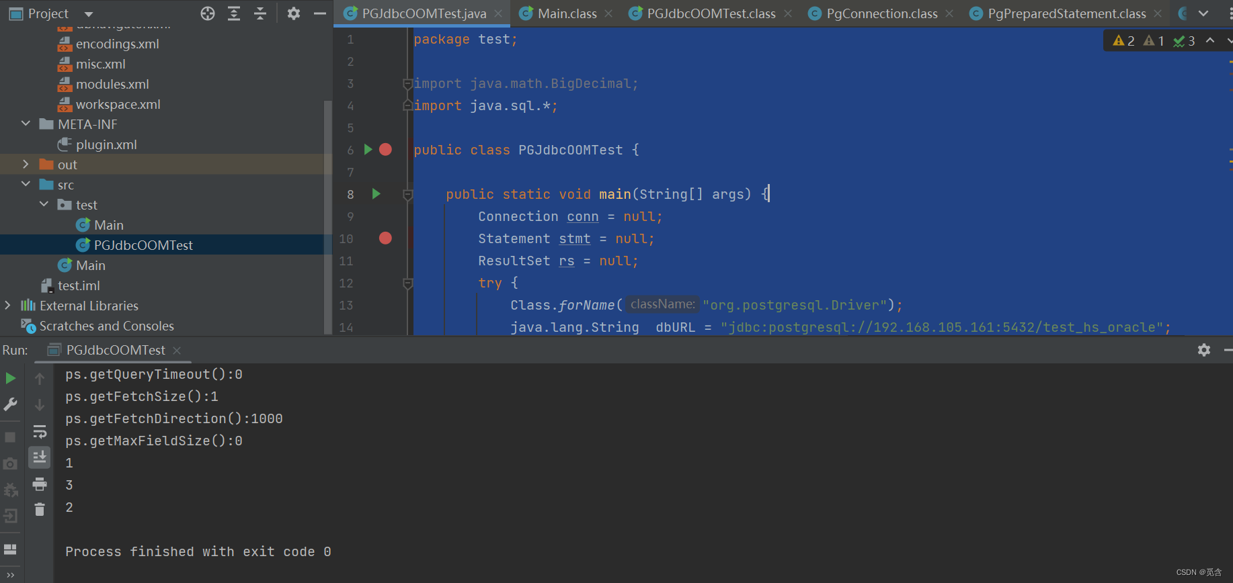Fold the try block at line 12

click(407, 283)
